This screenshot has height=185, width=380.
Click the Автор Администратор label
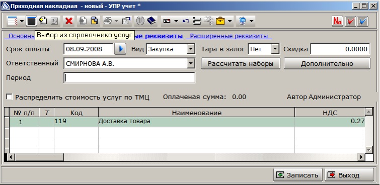324,97
